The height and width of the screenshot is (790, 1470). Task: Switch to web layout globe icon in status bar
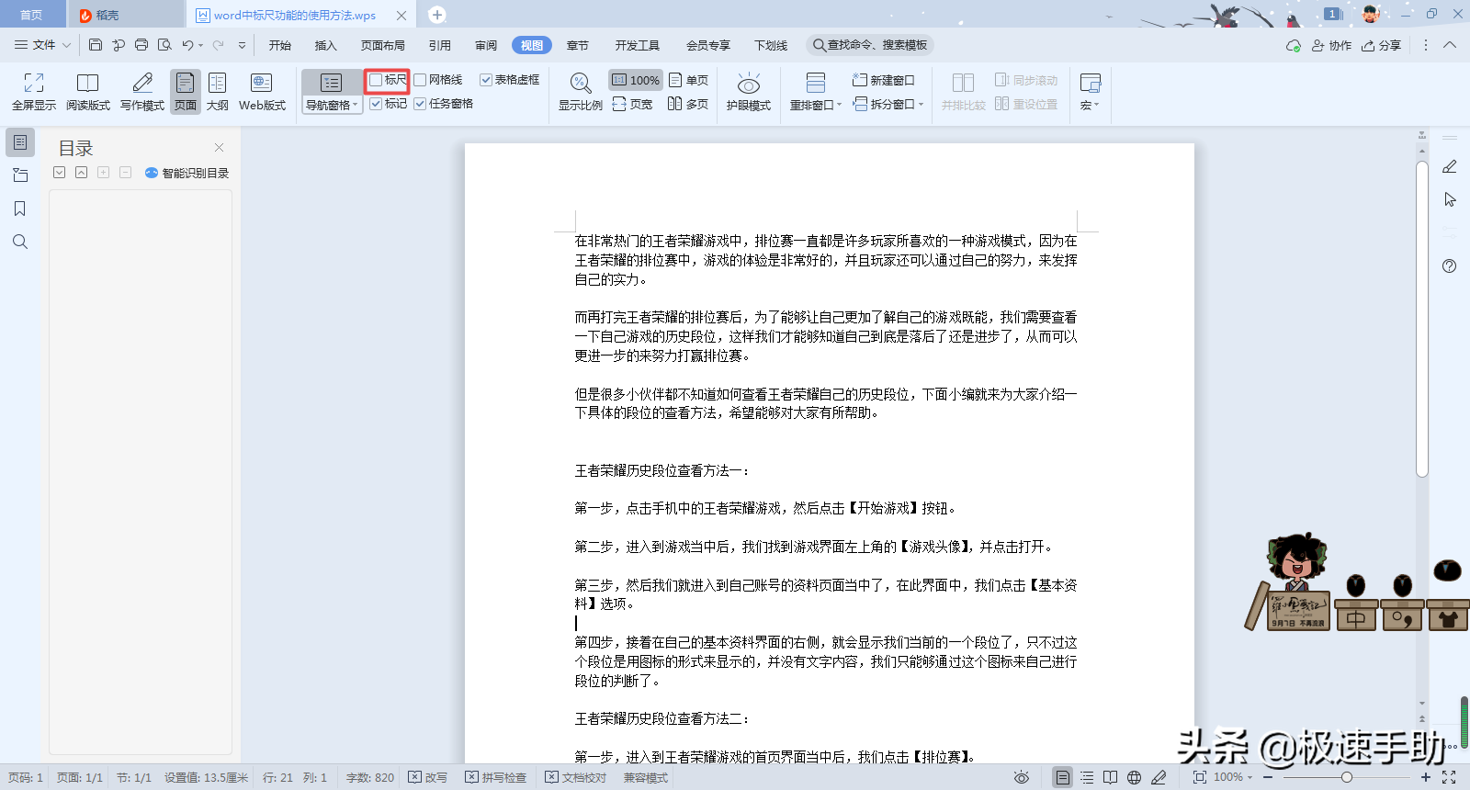tap(1135, 777)
